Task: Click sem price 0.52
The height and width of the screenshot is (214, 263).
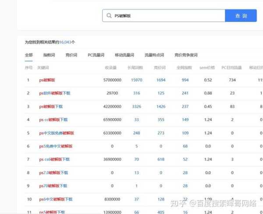Action: tap(208, 80)
